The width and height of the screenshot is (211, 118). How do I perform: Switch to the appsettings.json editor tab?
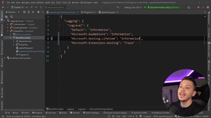point(108,12)
